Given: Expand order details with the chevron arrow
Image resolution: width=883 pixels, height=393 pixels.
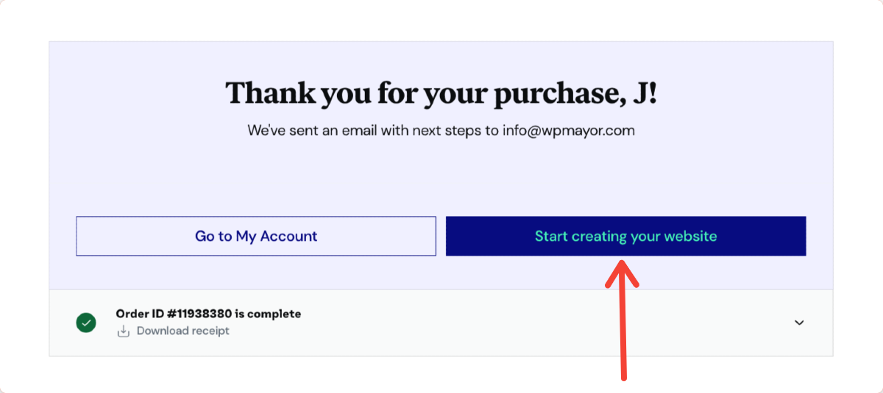Looking at the screenshot, I should coord(799,322).
